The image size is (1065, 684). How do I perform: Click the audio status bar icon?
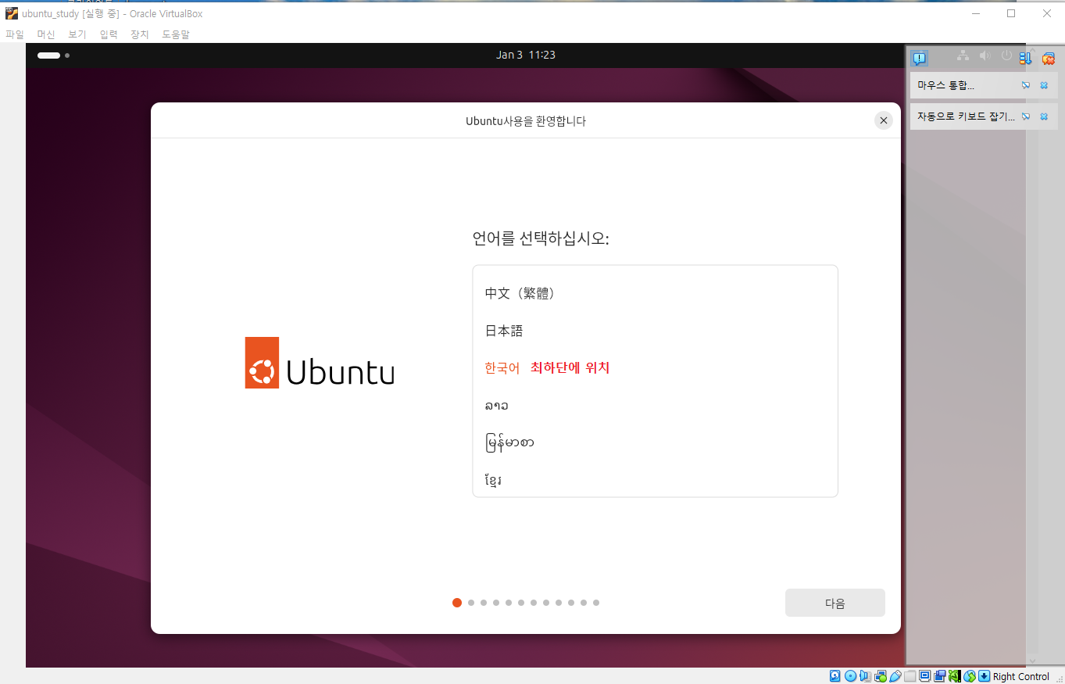coord(866,676)
